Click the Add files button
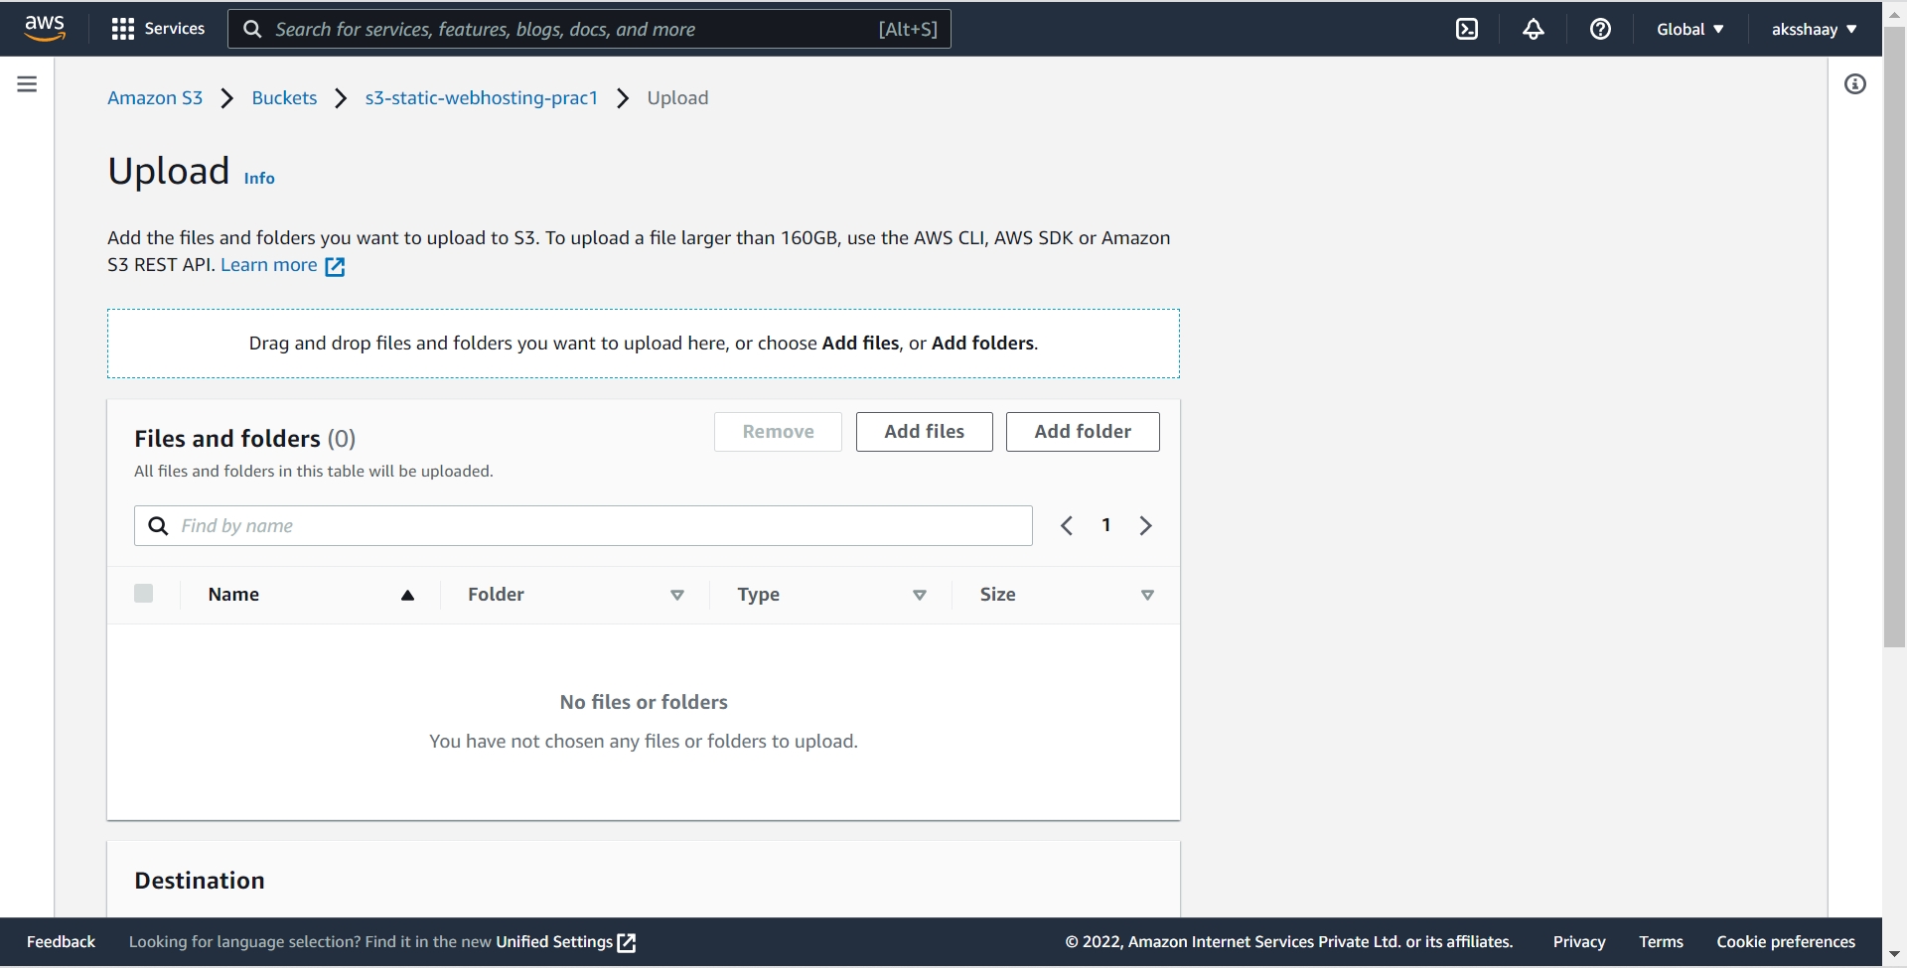The image size is (1907, 968). point(924,431)
